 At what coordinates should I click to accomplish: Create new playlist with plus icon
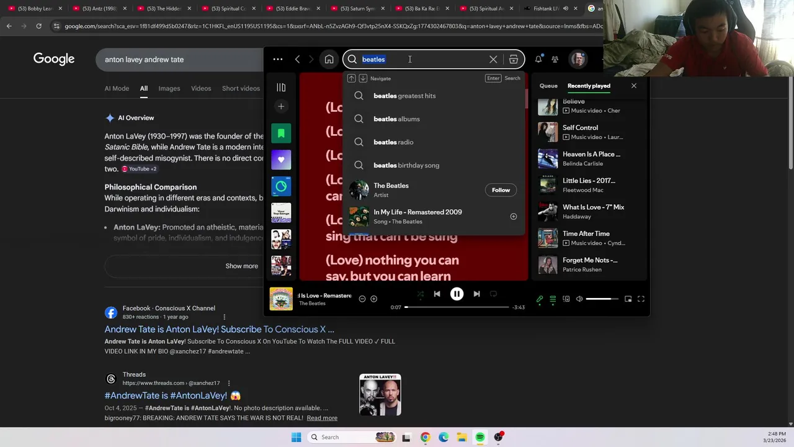pos(281,107)
